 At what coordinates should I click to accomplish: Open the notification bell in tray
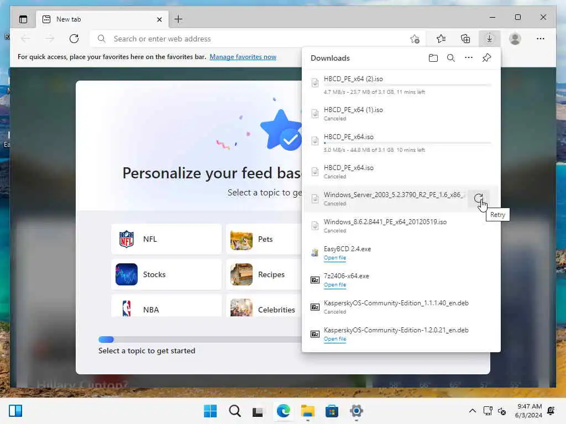551,411
